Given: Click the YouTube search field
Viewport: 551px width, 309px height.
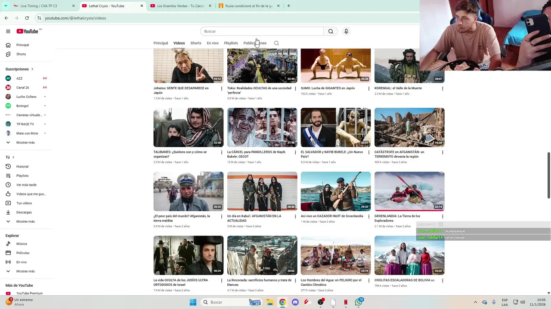Looking at the screenshot, I should [x=262, y=31].
